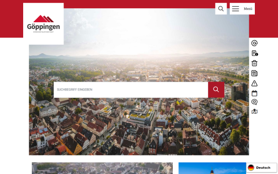Open the calendar events sidebar icon
The height and width of the screenshot is (174, 278).
(x=254, y=93)
